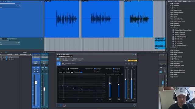The height and width of the screenshot is (109, 195).
Task: Select Gentle filter type
Action: point(114,71)
